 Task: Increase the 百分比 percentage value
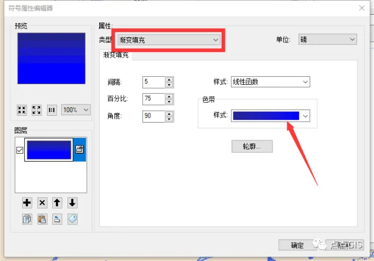point(169,97)
